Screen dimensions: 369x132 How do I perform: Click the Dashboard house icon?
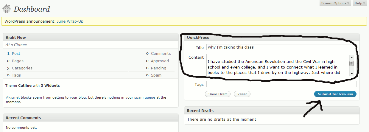pos(7,9)
